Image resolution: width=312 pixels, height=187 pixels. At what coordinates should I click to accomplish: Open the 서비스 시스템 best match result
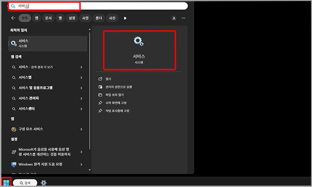pyautogui.click(x=48, y=43)
